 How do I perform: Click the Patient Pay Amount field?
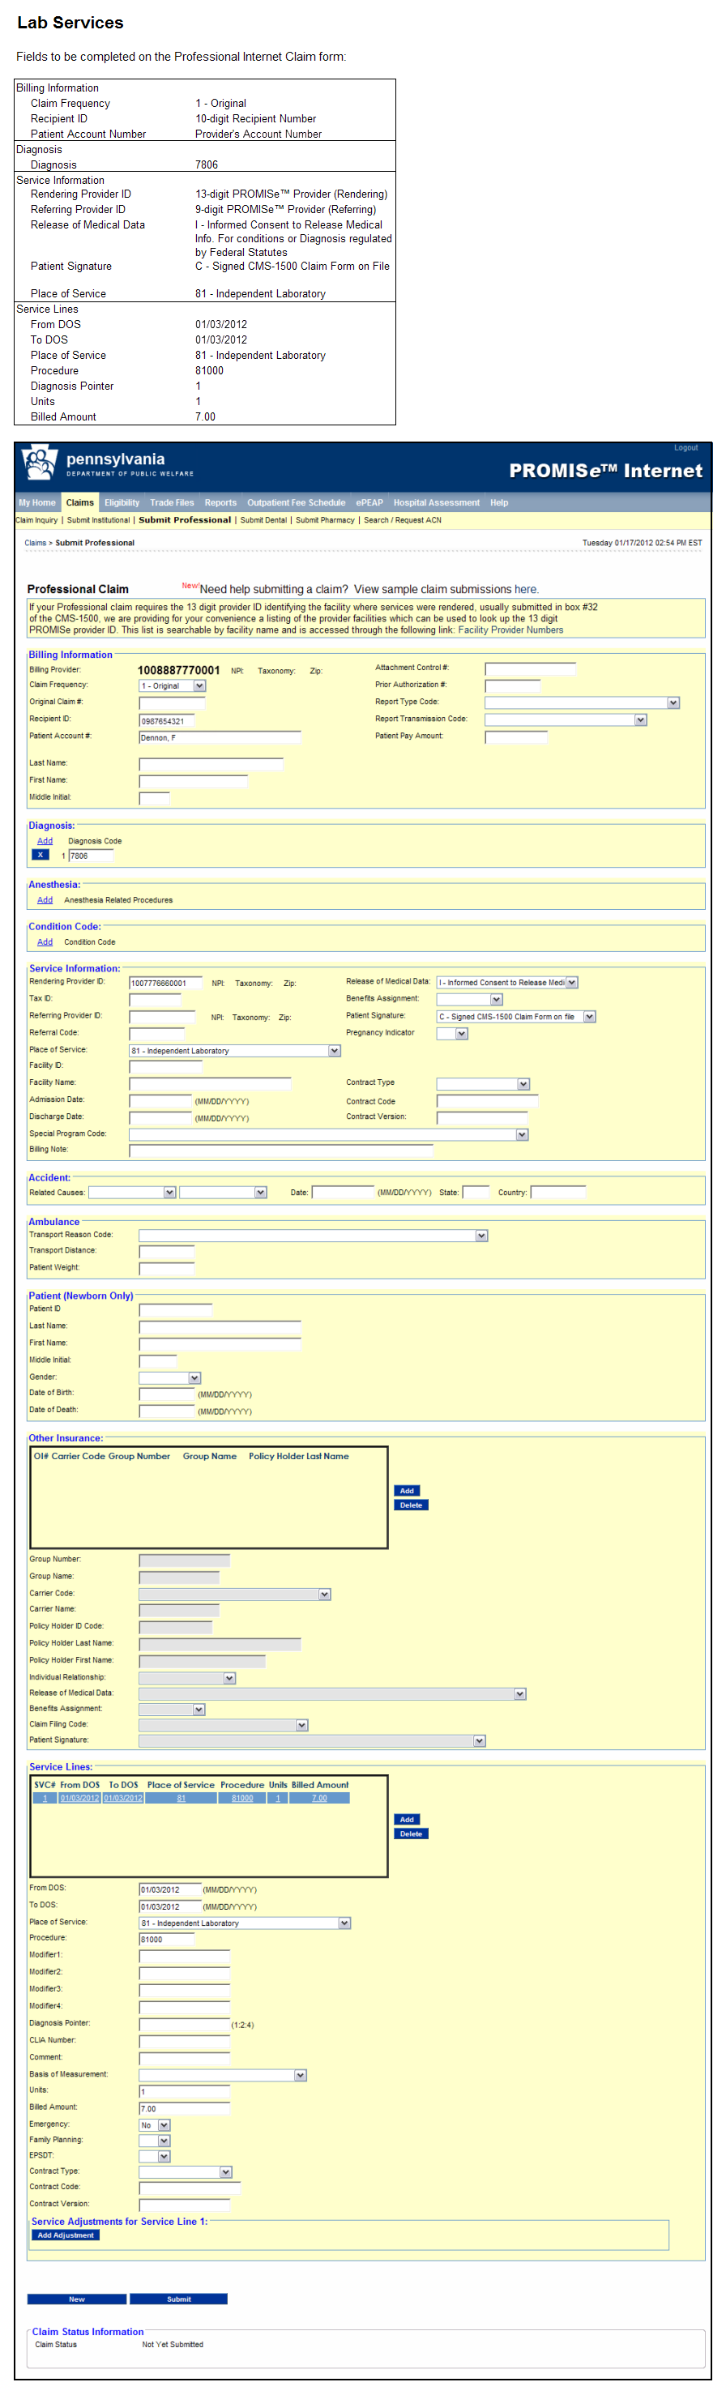pyautogui.click(x=516, y=737)
